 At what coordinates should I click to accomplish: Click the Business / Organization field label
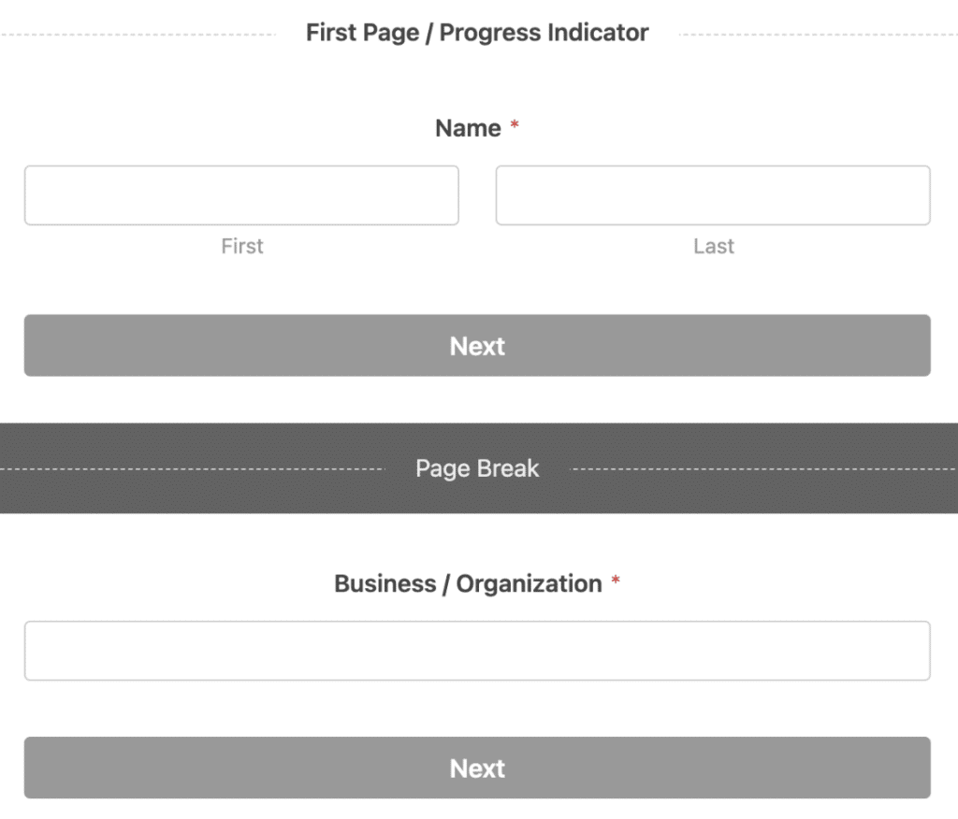[466, 583]
